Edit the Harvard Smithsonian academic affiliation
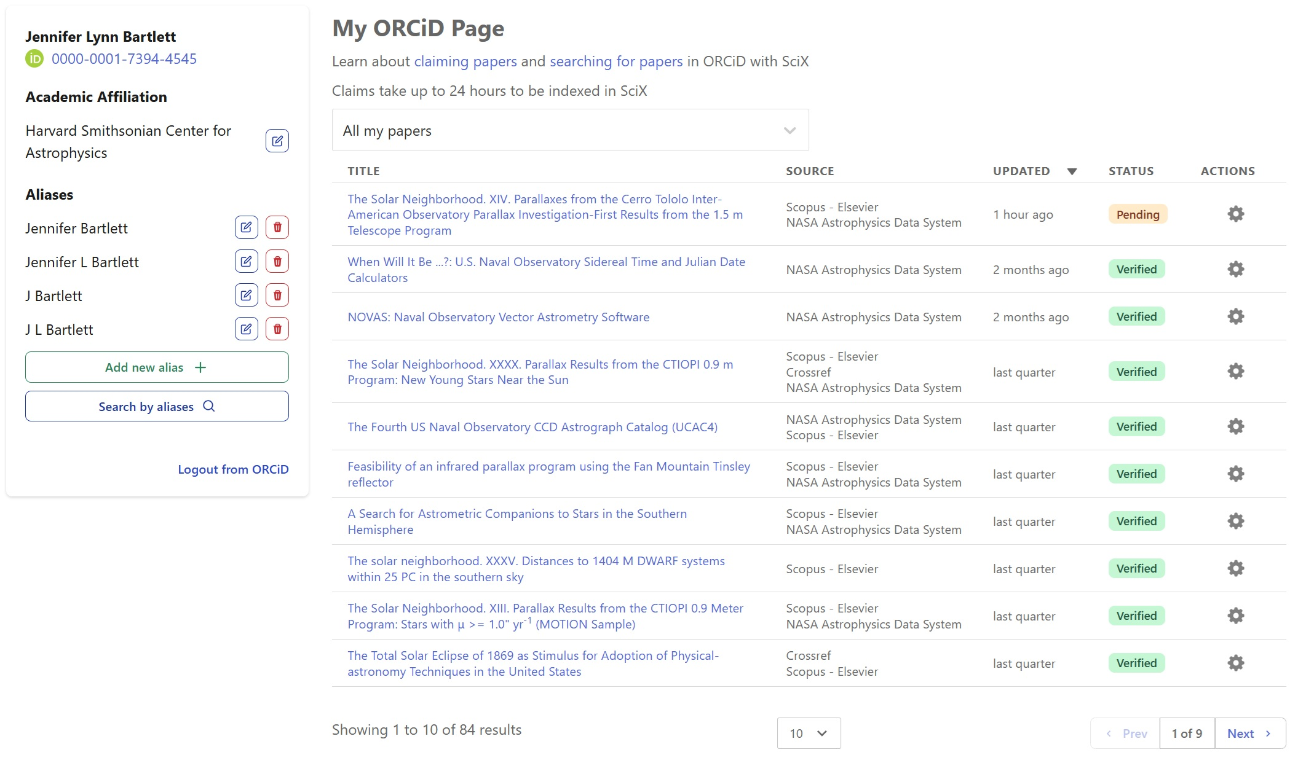 pos(277,141)
